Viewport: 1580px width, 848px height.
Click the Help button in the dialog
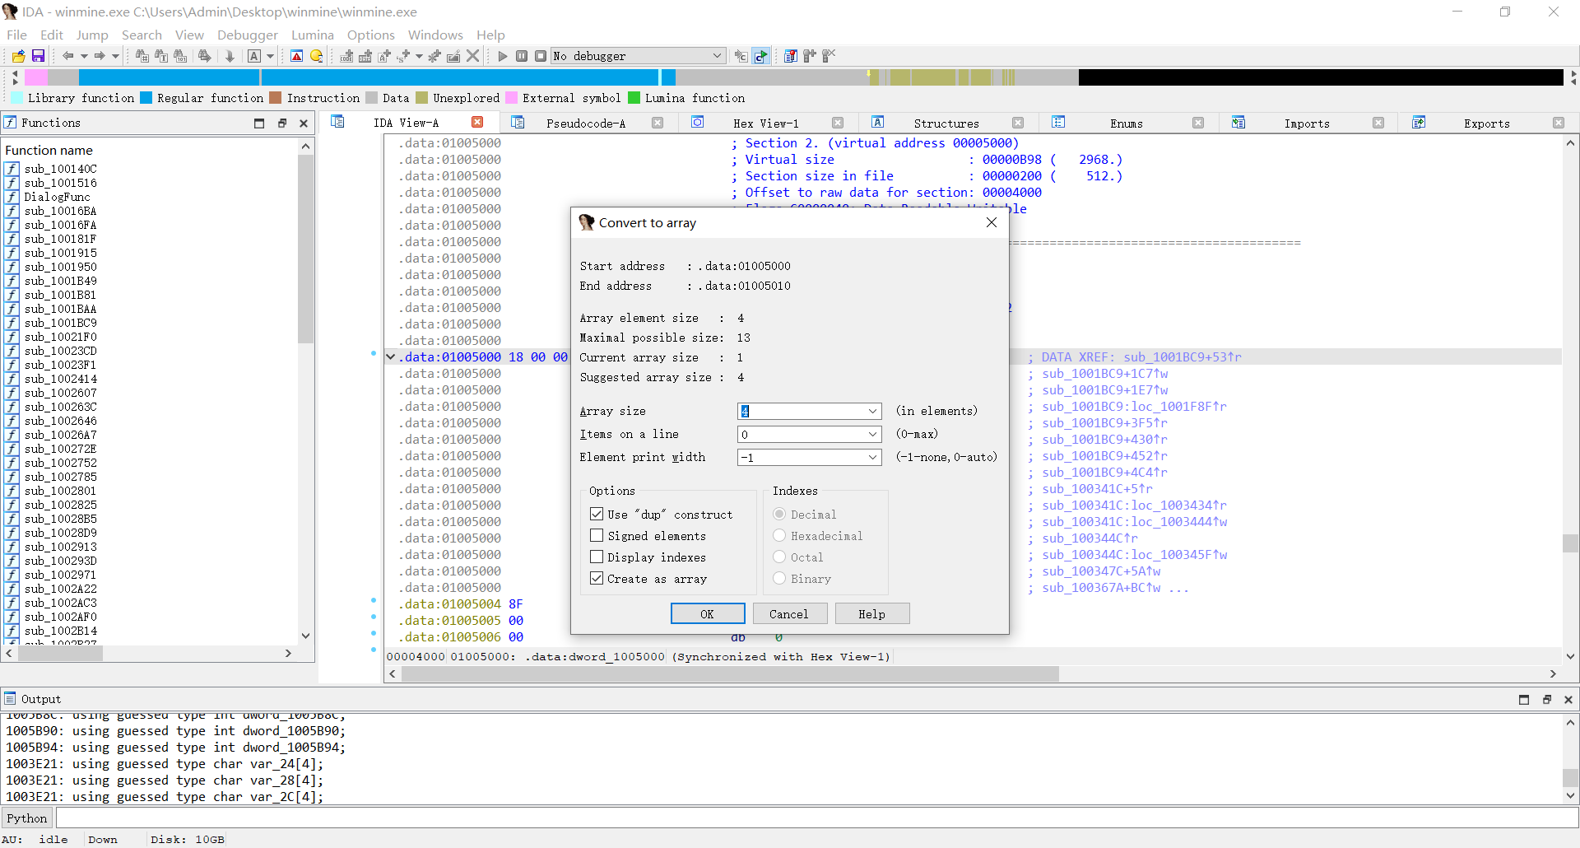(872, 614)
